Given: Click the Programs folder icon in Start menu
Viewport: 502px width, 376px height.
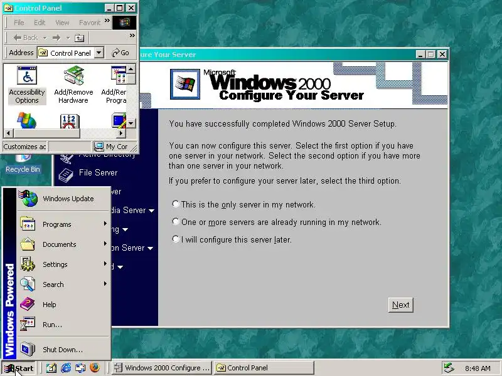Looking at the screenshot, I should pos(28,224).
